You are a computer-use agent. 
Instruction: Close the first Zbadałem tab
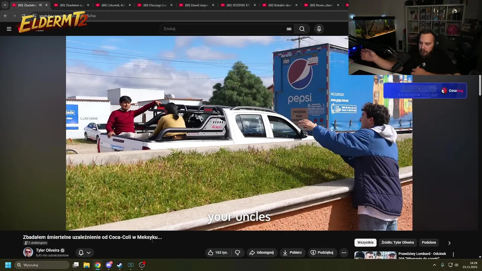(x=47, y=5)
